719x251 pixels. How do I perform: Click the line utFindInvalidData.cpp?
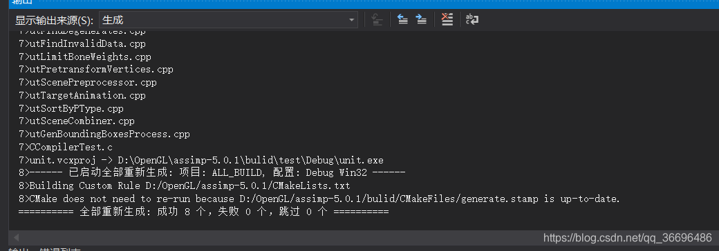[82, 44]
